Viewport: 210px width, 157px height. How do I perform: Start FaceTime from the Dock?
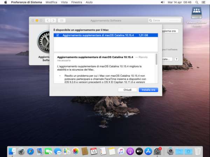tap(49, 151)
